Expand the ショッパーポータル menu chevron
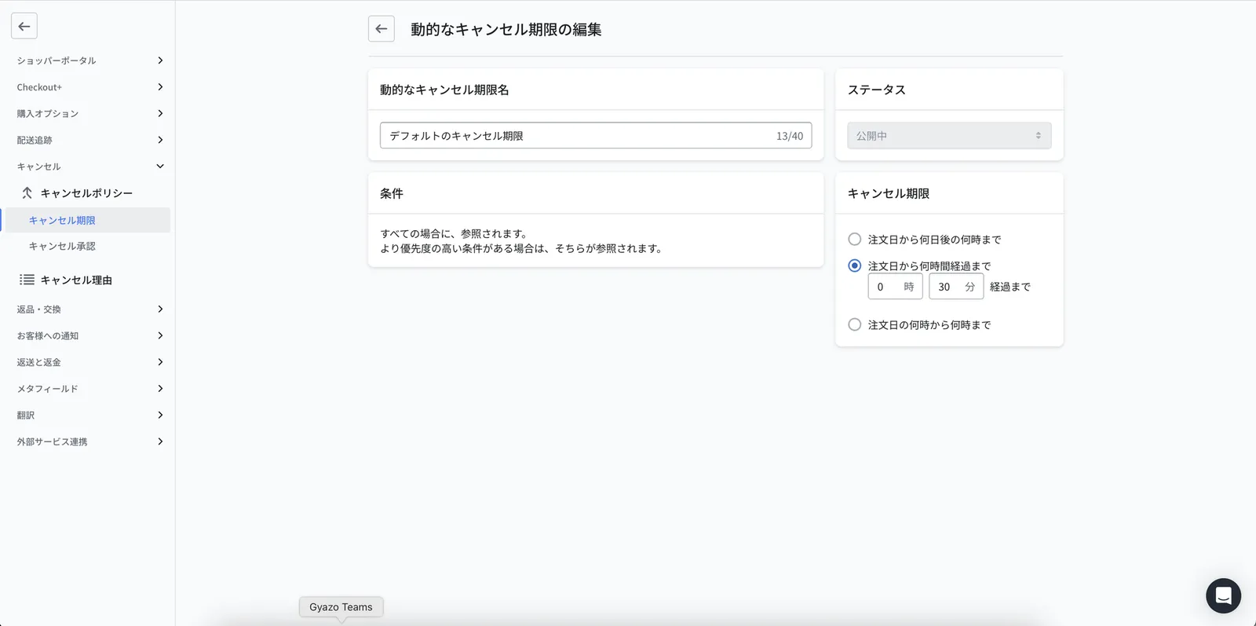This screenshot has width=1256, height=626. point(160,60)
